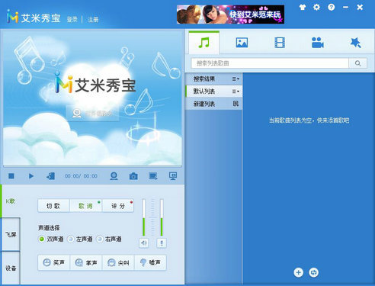Expand the 默认列表 list dropdown menu
375x286 pixels.
[x=236, y=92]
